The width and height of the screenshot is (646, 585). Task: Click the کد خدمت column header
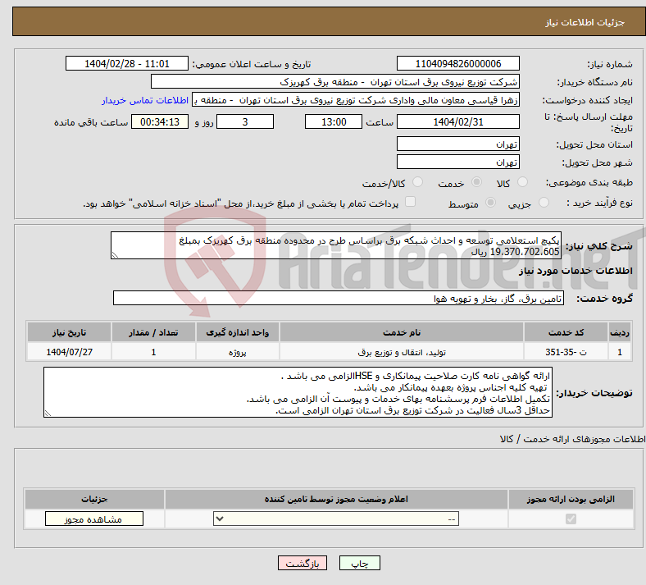click(x=566, y=332)
